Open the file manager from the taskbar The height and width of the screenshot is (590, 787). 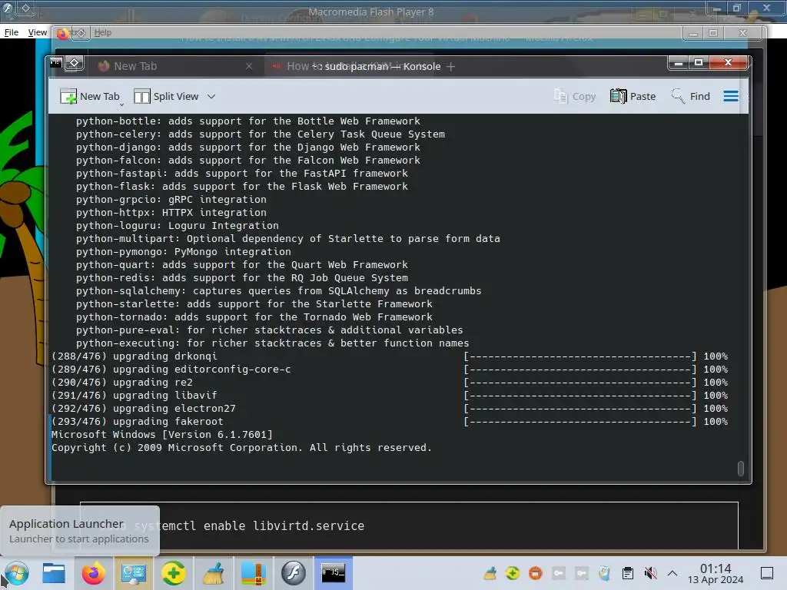pyautogui.click(x=54, y=573)
